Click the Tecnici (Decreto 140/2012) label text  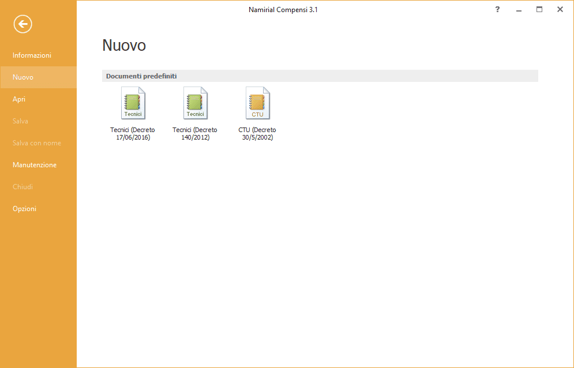pos(195,133)
